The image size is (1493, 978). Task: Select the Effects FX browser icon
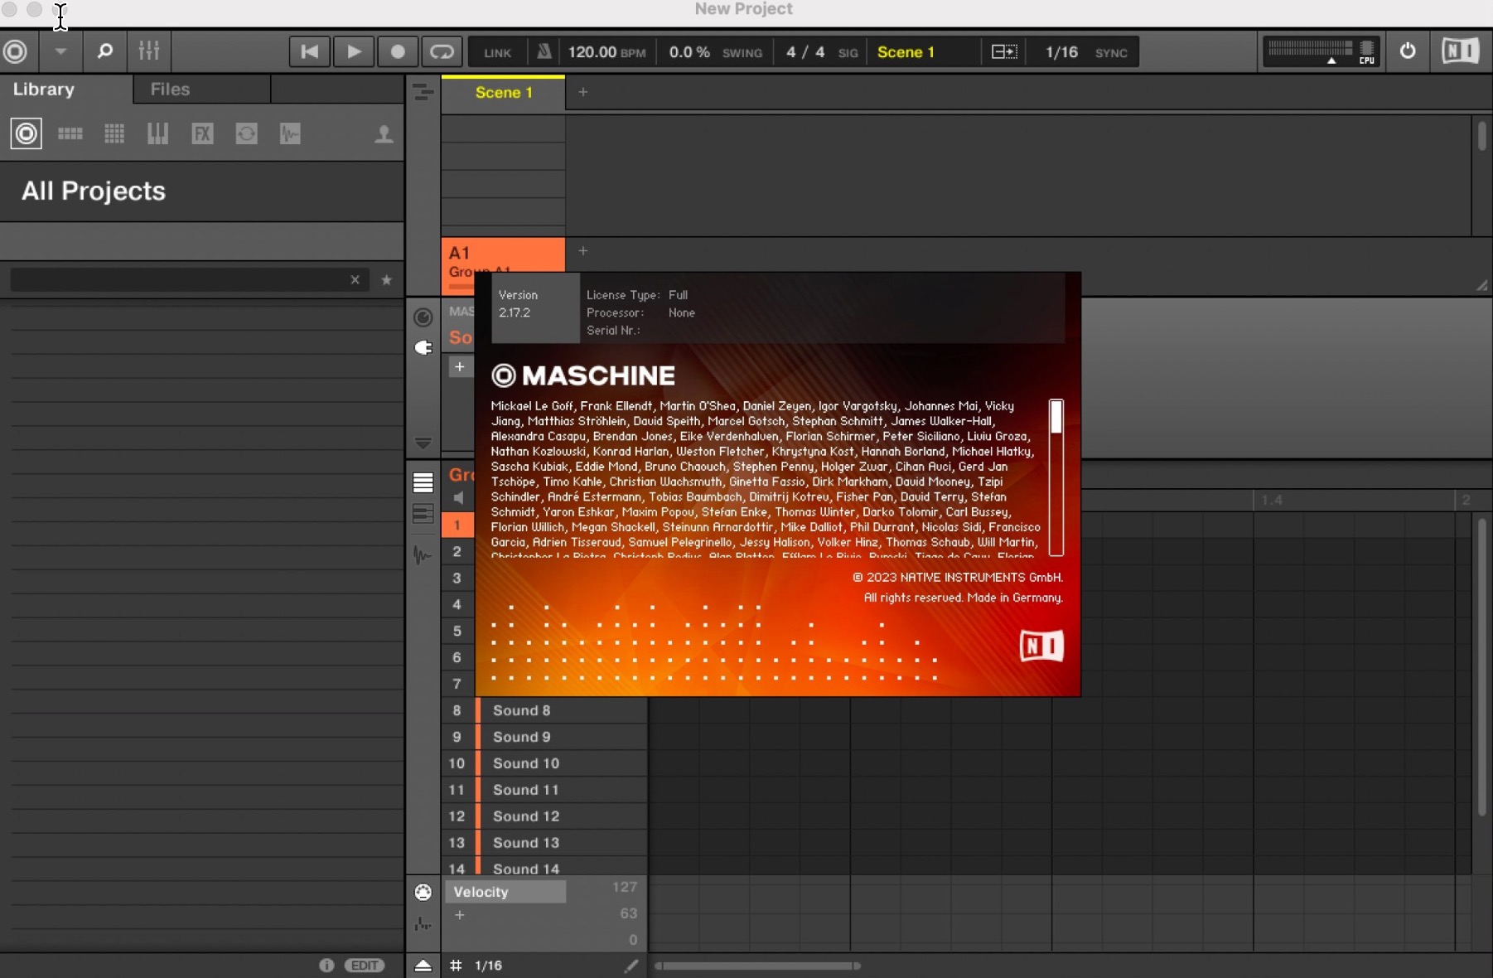click(x=202, y=133)
